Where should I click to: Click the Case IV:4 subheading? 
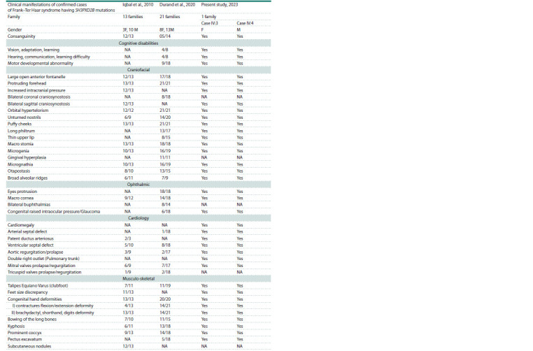click(245, 24)
